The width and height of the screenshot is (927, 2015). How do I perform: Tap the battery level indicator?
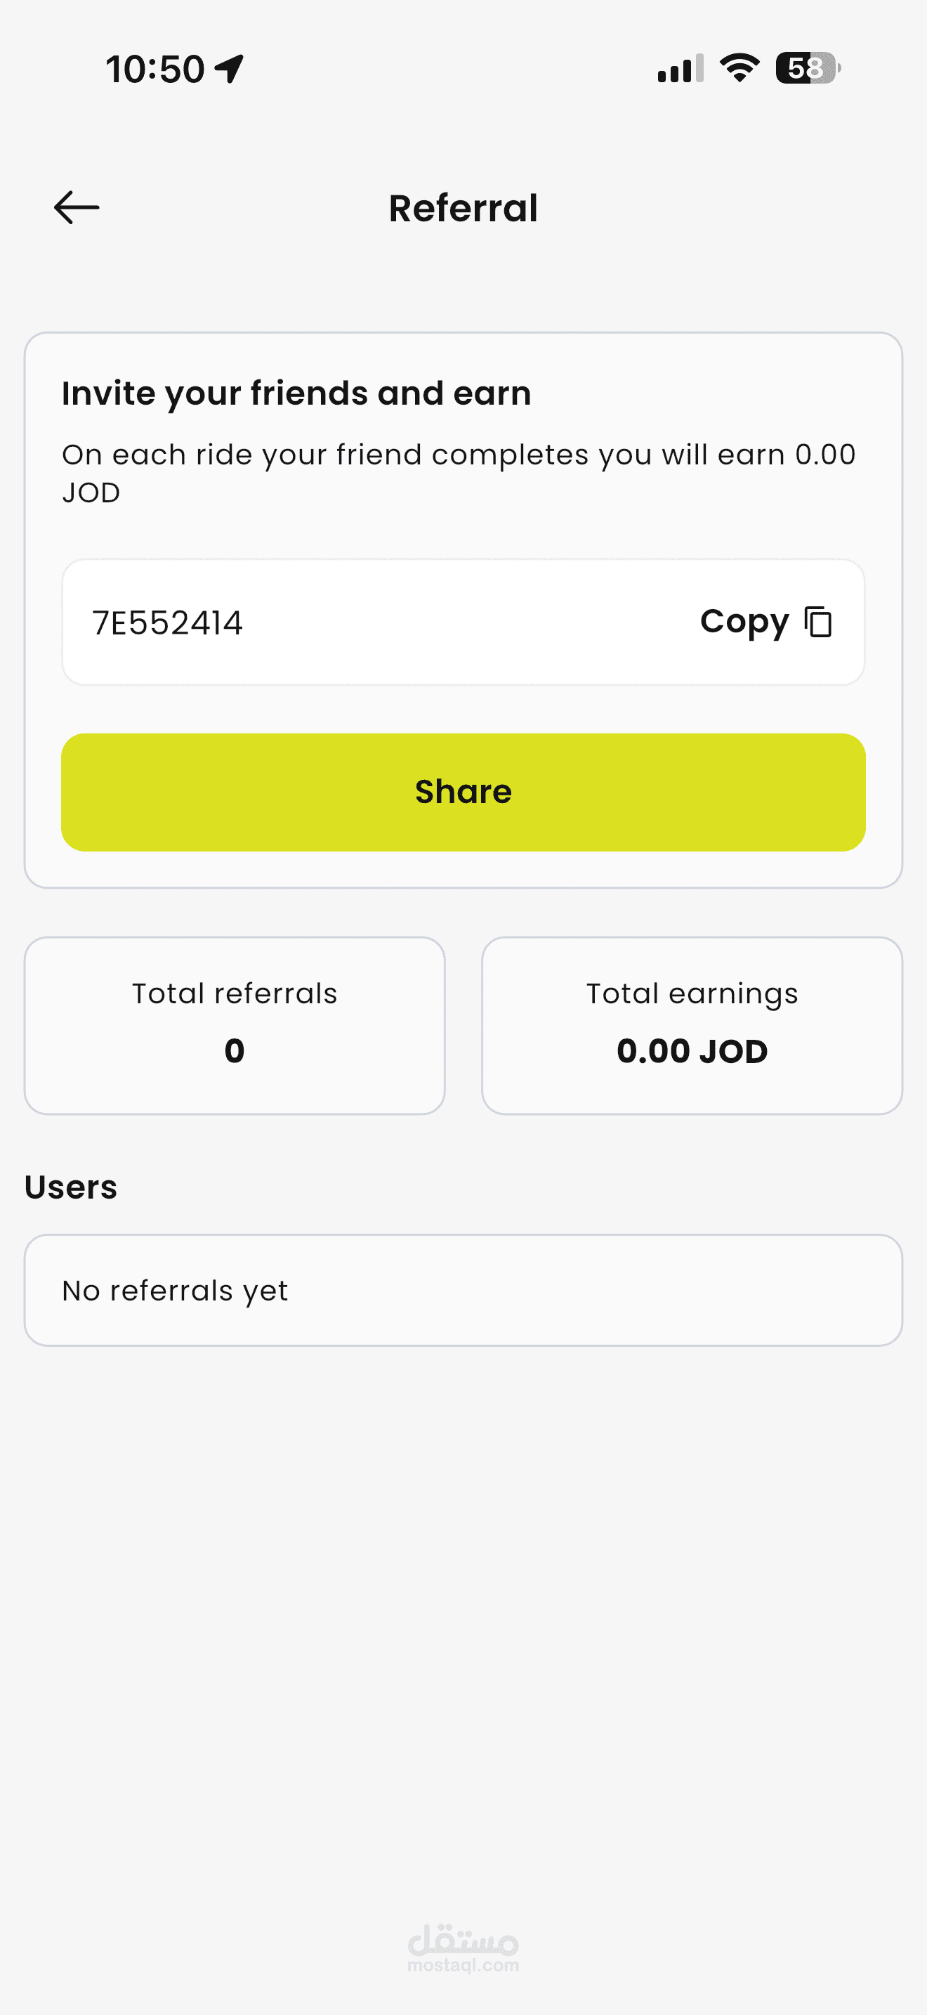[x=808, y=68]
